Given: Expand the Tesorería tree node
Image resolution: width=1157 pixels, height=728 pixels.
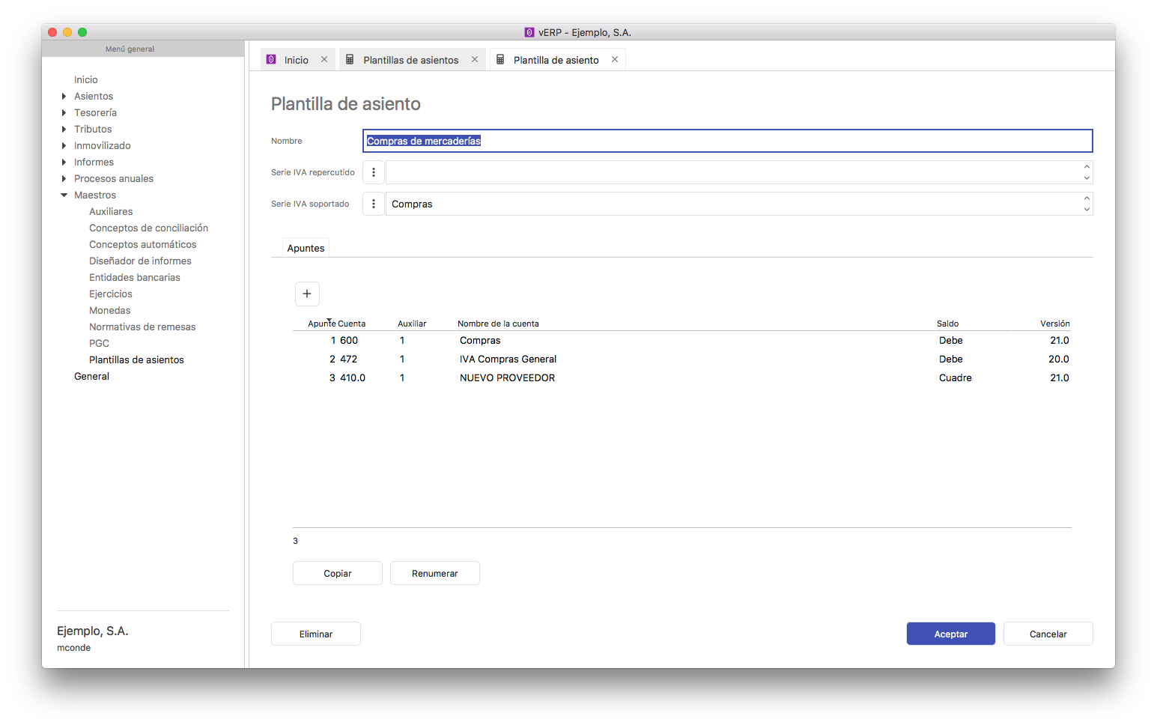Looking at the screenshot, I should coord(64,113).
